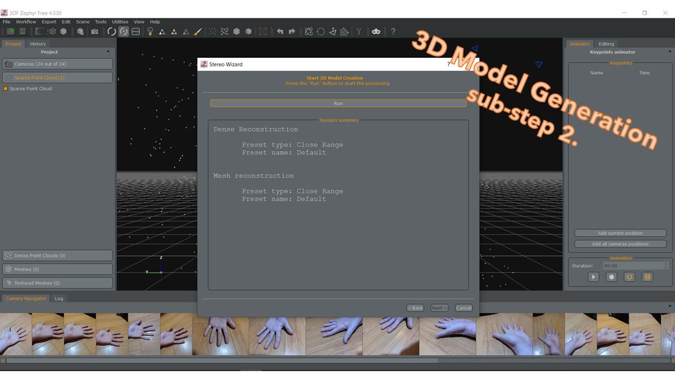Click the orange save animation button
Viewport: 675px width, 379px height.
point(648,277)
